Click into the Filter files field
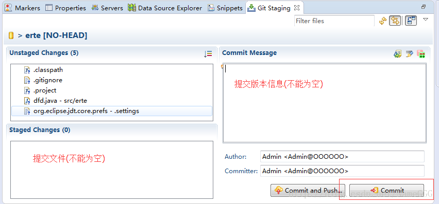The height and width of the screenshot is (204, 439). pos(334,21)
